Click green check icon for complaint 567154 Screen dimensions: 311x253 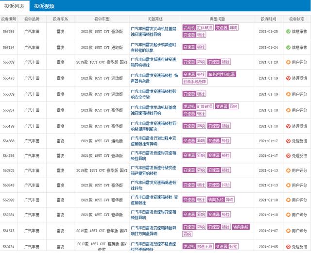(288, 48)
